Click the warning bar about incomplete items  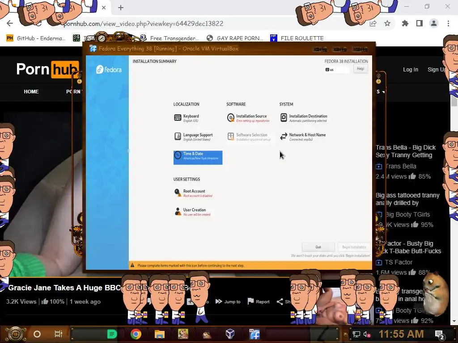click(x=250, y=265)
